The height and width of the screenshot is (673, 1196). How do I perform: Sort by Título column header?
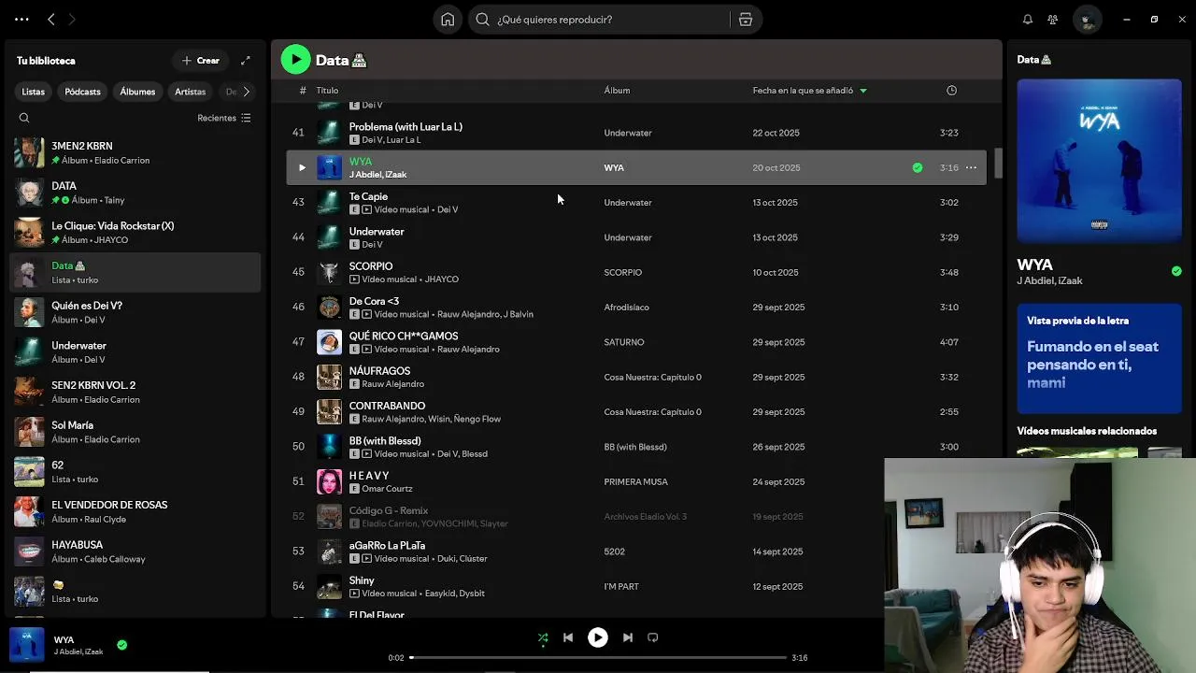(x=327, y=91)
